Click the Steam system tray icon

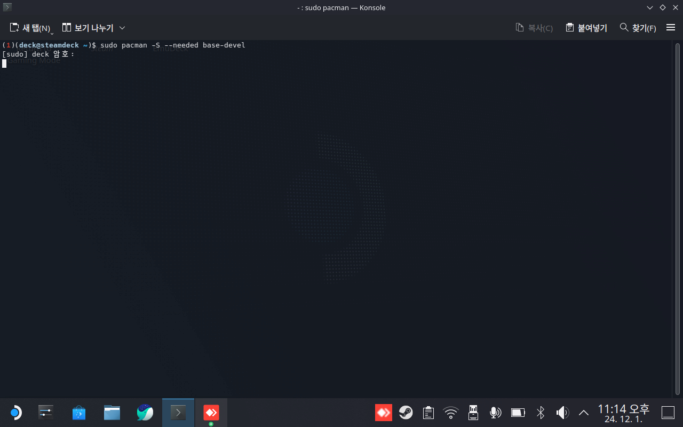click(406, 413)
